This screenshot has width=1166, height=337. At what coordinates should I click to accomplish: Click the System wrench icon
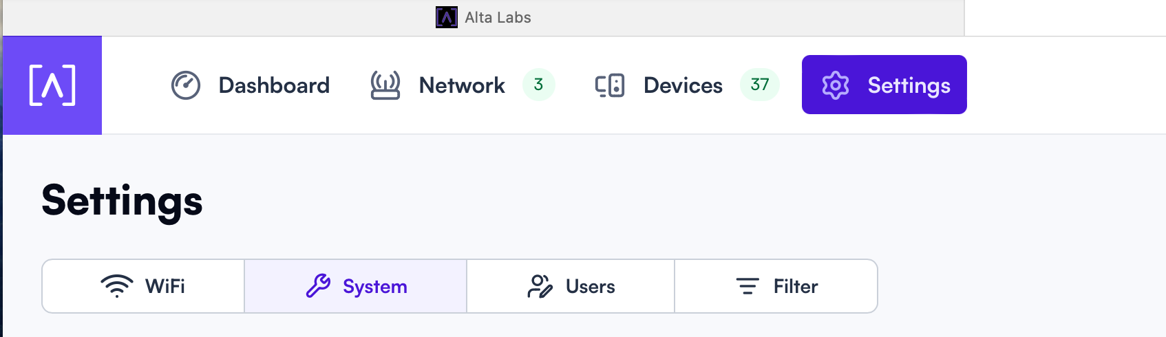point(318,286)
